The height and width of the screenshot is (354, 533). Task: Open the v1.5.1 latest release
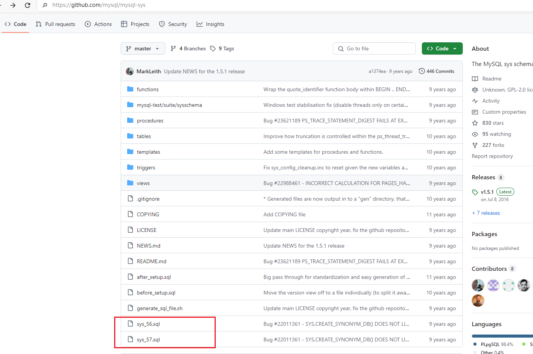(x=487, y=192)
